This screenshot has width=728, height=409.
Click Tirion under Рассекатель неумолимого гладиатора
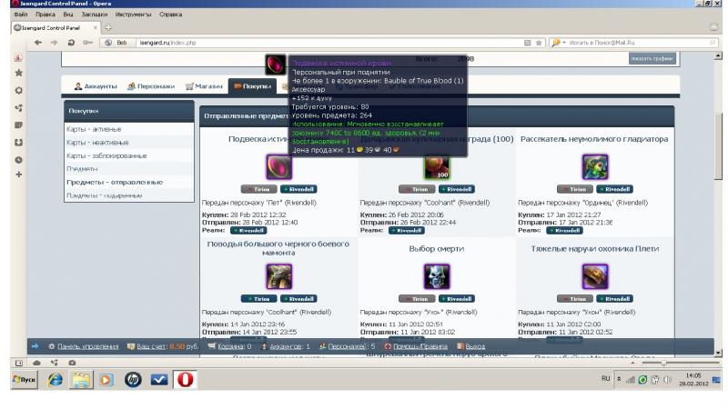click(x=575, y=189)
